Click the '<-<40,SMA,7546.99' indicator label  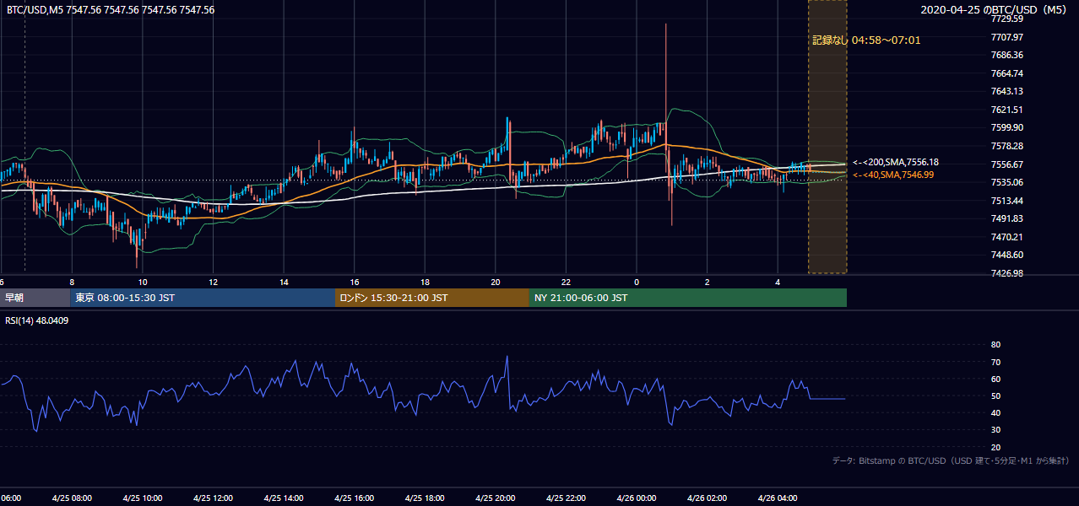point(893,175)
